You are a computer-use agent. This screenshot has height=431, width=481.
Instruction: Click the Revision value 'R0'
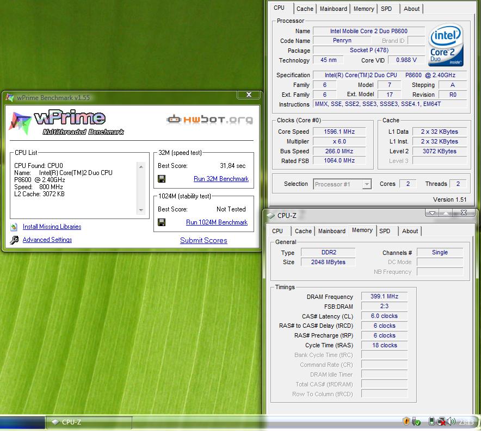[x=453, y=95]
